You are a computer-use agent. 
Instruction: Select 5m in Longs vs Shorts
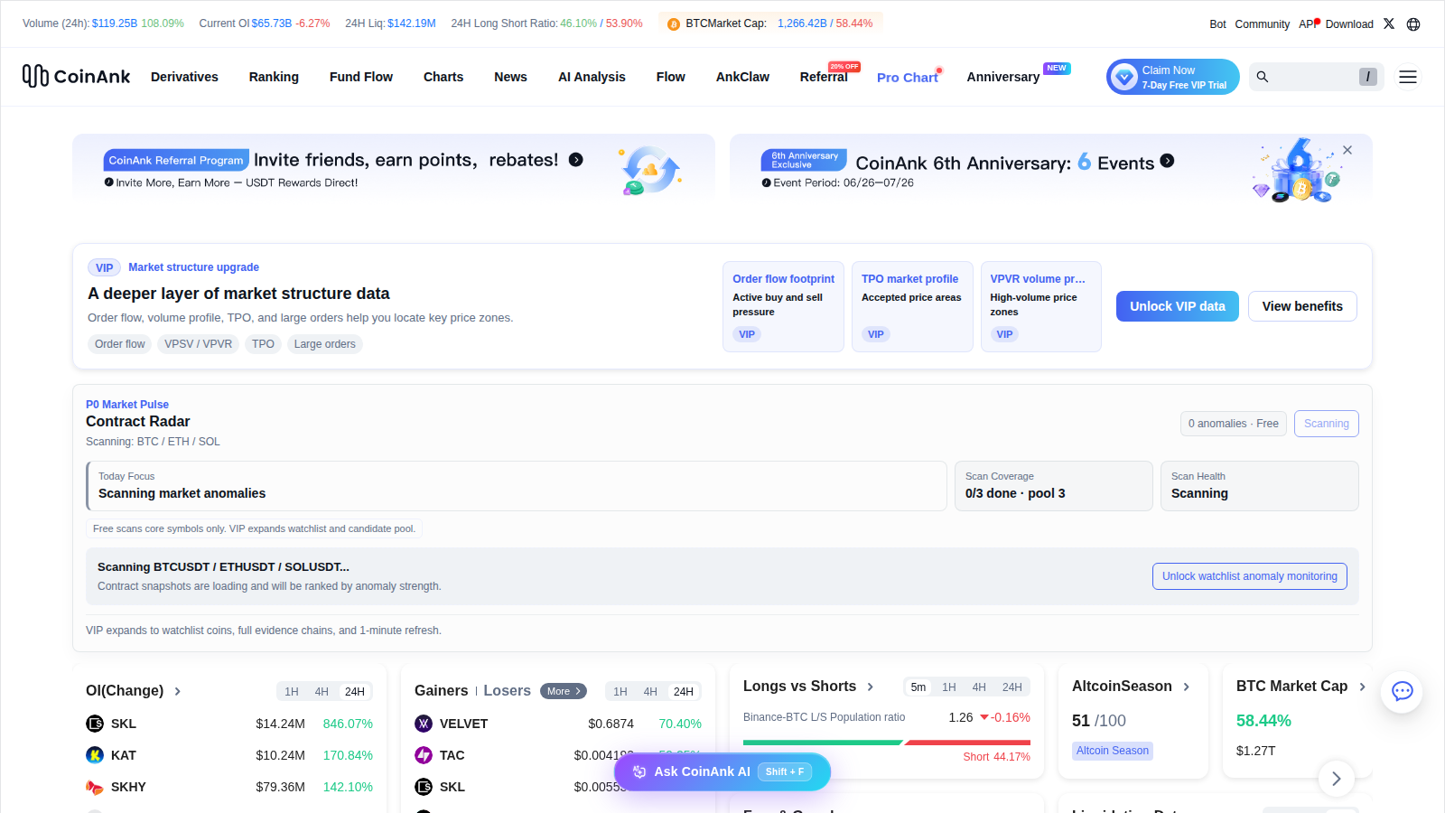pyautogui.click(x=918, y=687)
